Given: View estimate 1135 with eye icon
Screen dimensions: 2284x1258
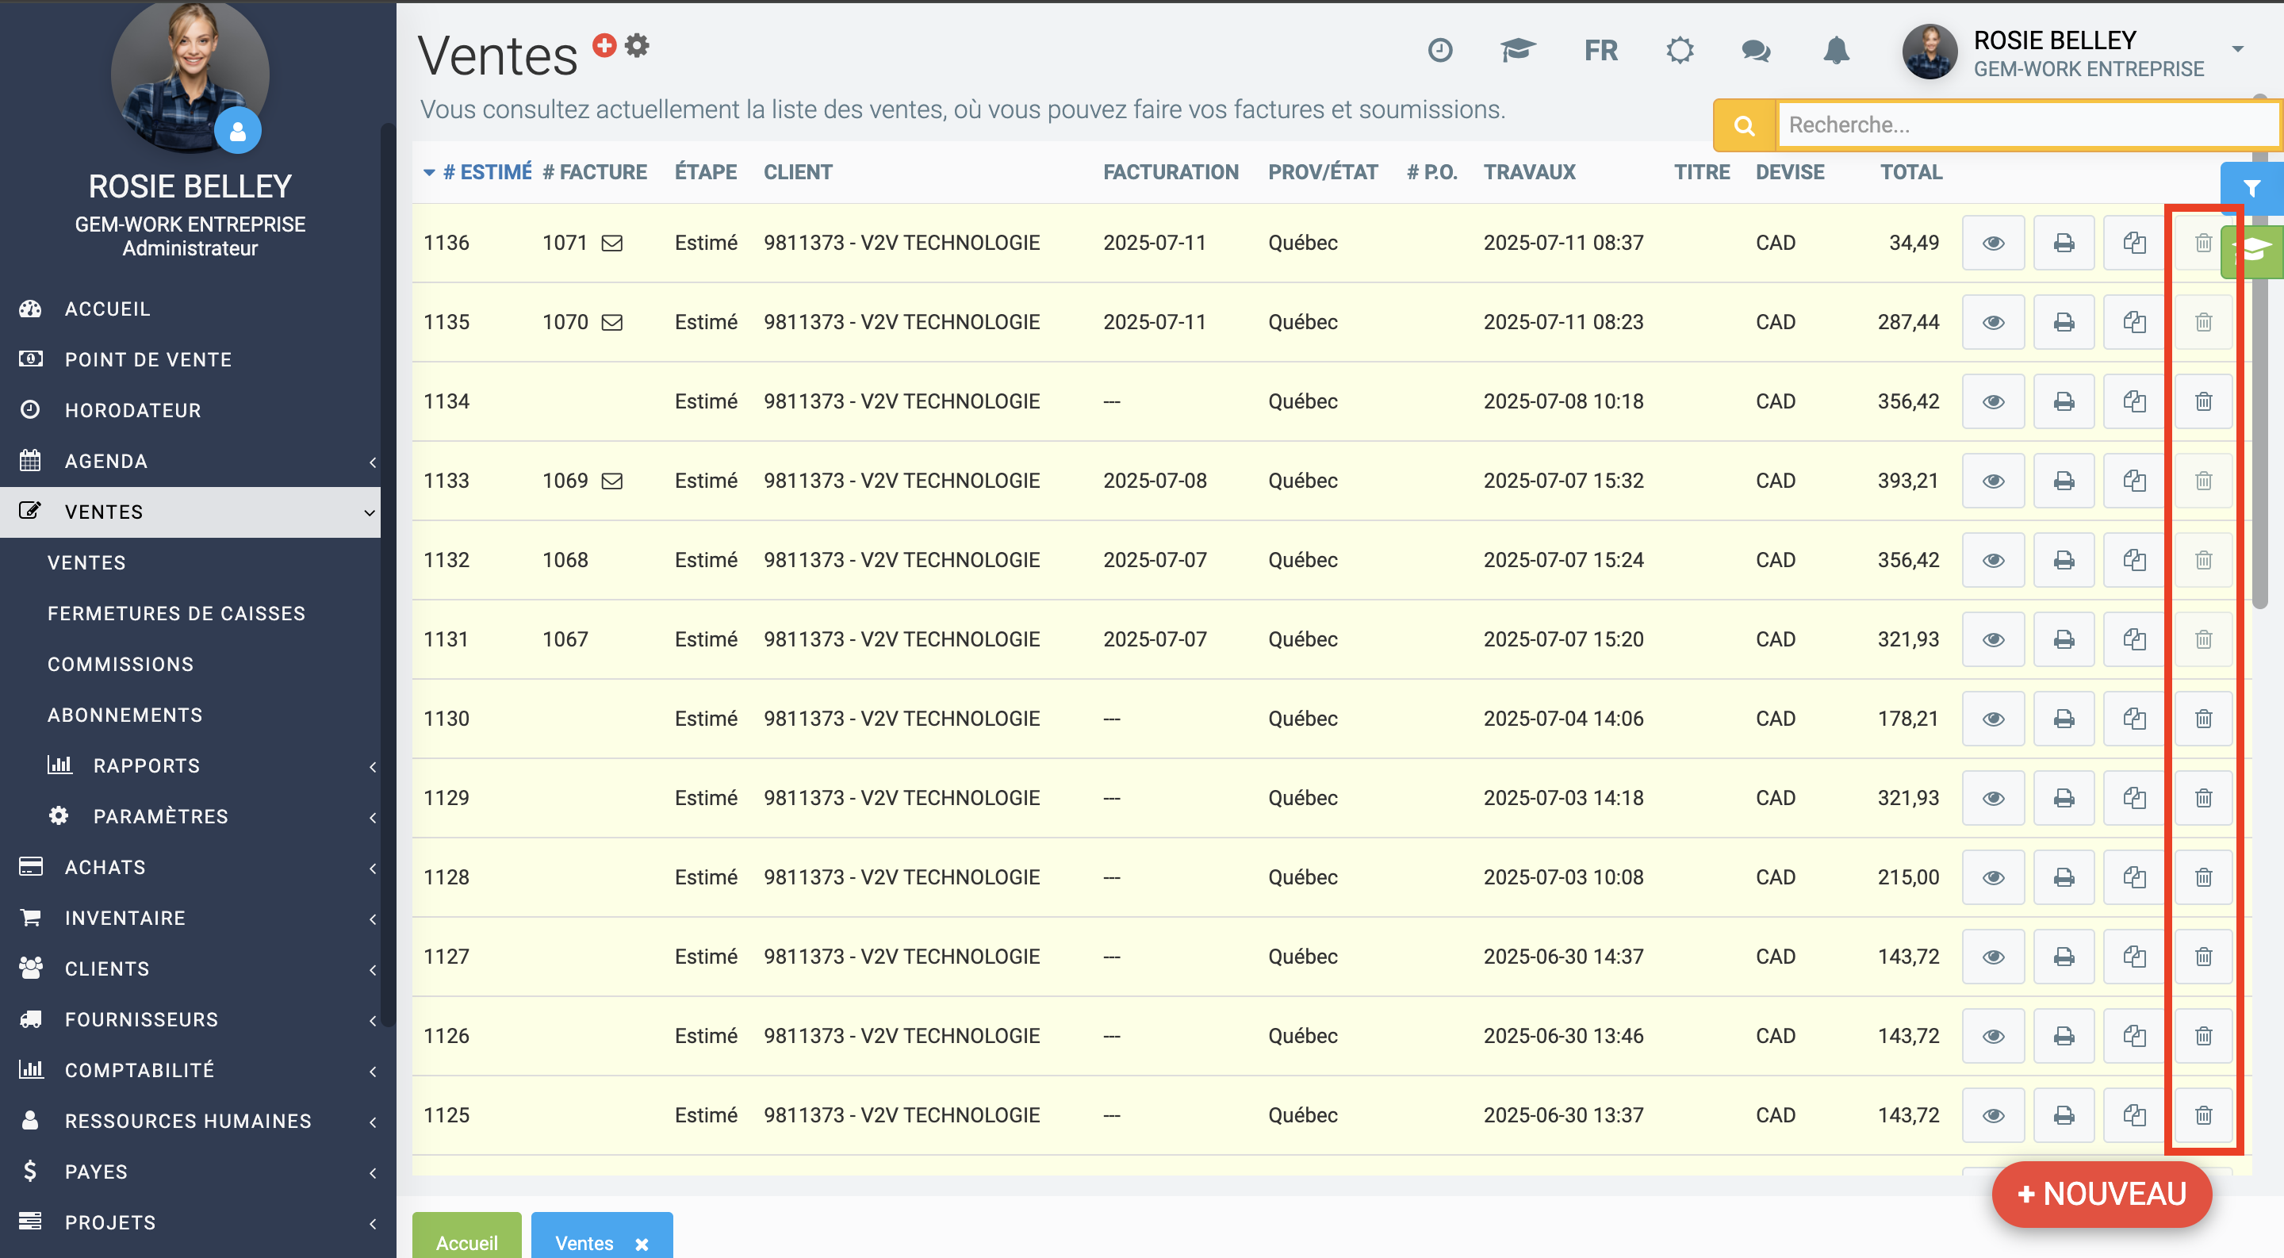Looking at the screenshot, I should click(x=1992, y=323).
